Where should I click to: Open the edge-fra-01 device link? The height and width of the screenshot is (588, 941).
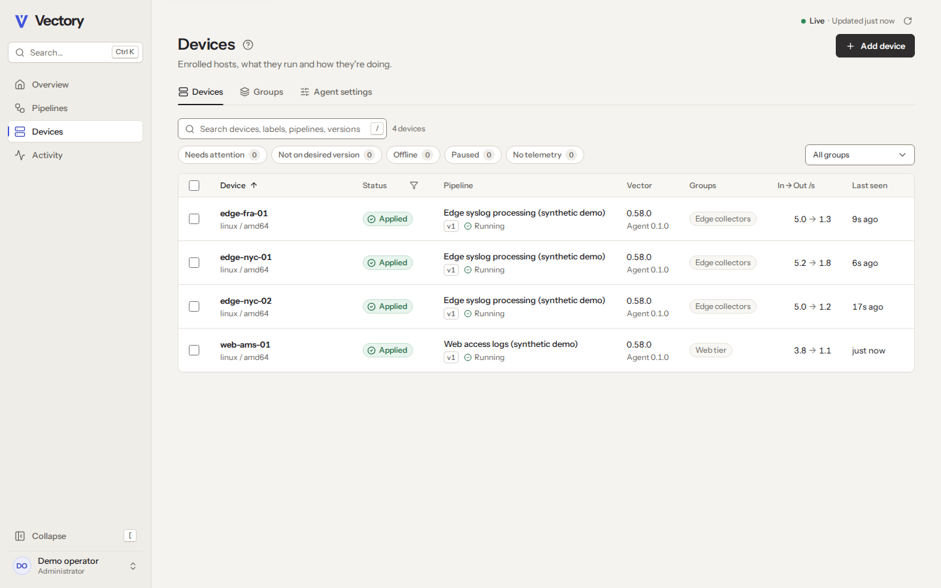click(x=244, y=213)
